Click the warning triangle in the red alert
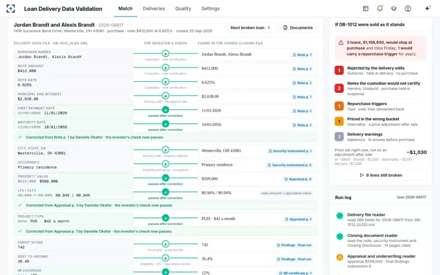This screenshot has height=275, width=440. (x=341, y=43)
